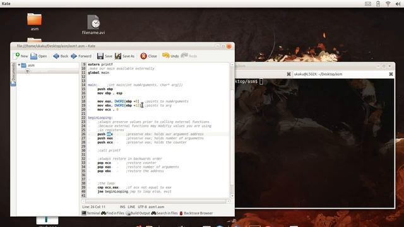Toggle INS insert mode in status bar
Viewport: 404px width, 227px height.
point(122,207)
